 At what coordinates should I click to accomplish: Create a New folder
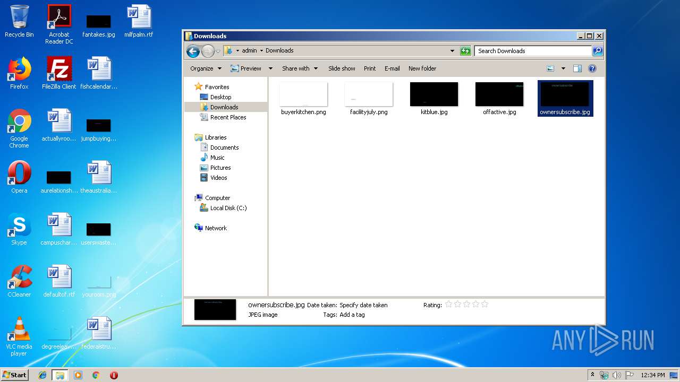coord(422,68)
